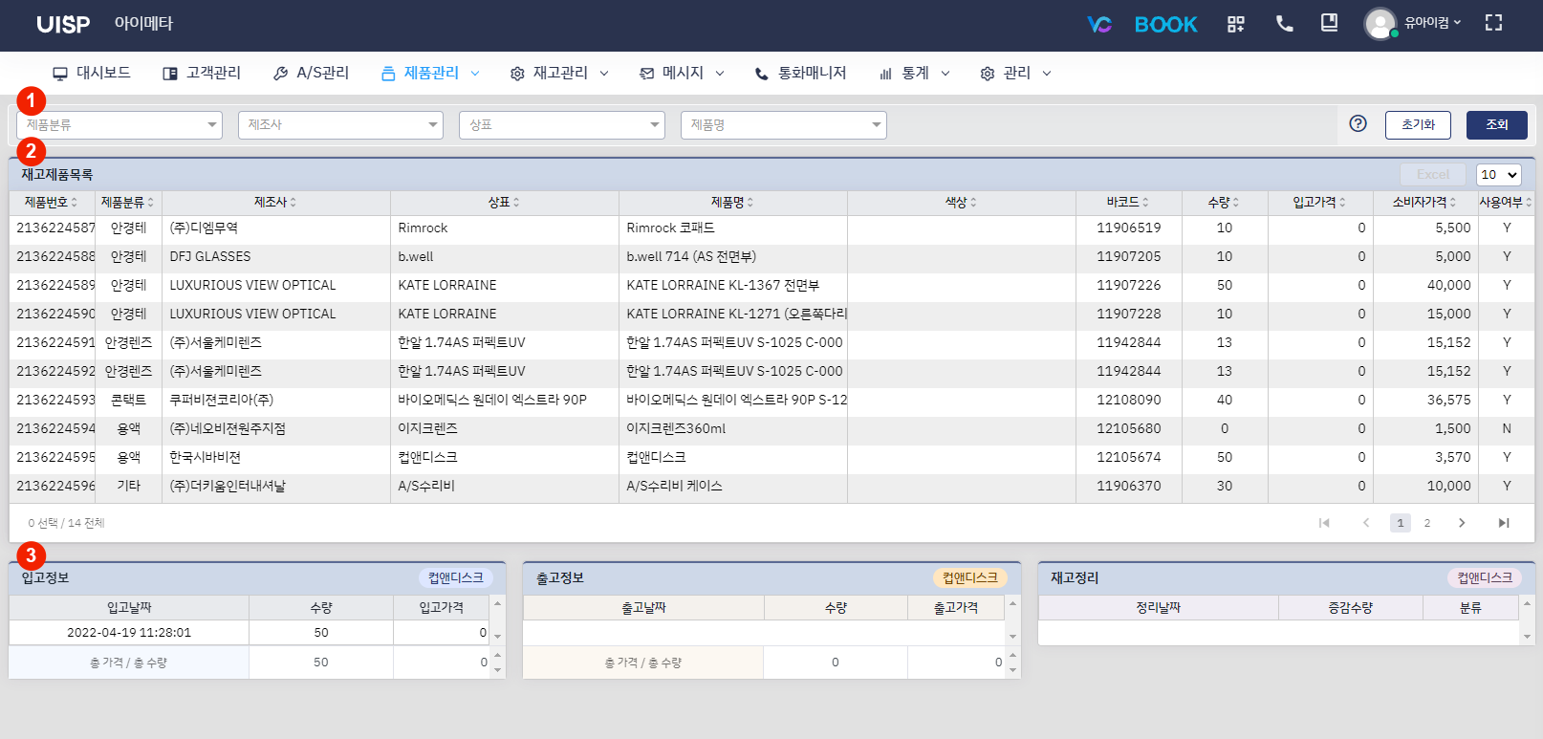Click the chart icon beside 통계
This screenshot has height=739, width=1543.
885,74
